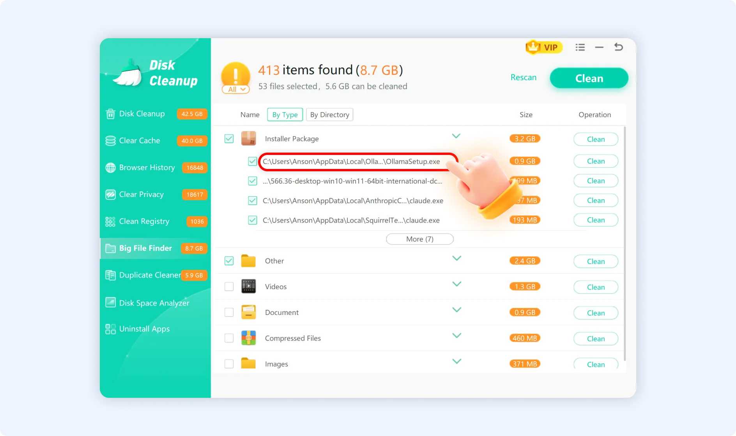The width and height of the screenshot is (736, 436).
Task: Select the Disk Cleanup sidebar icon
Action: pyautogui.click(x=110, y=114)
